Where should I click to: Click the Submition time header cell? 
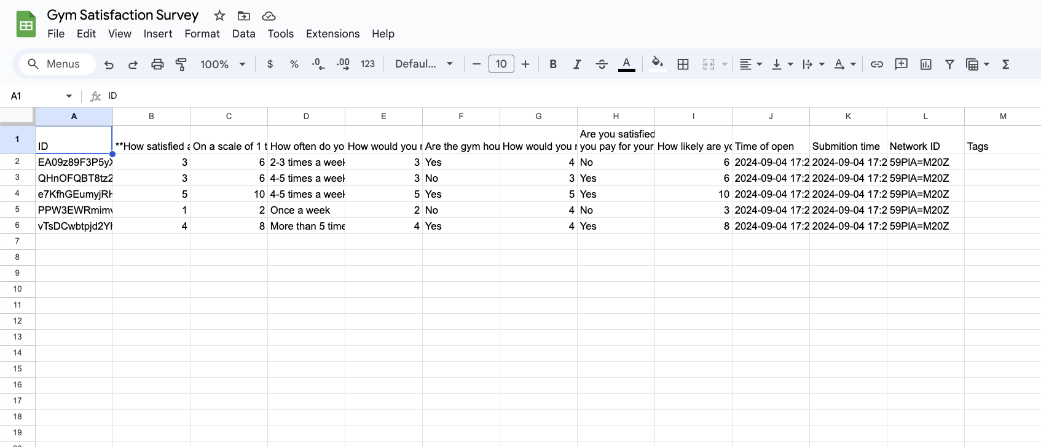(848, 139)
